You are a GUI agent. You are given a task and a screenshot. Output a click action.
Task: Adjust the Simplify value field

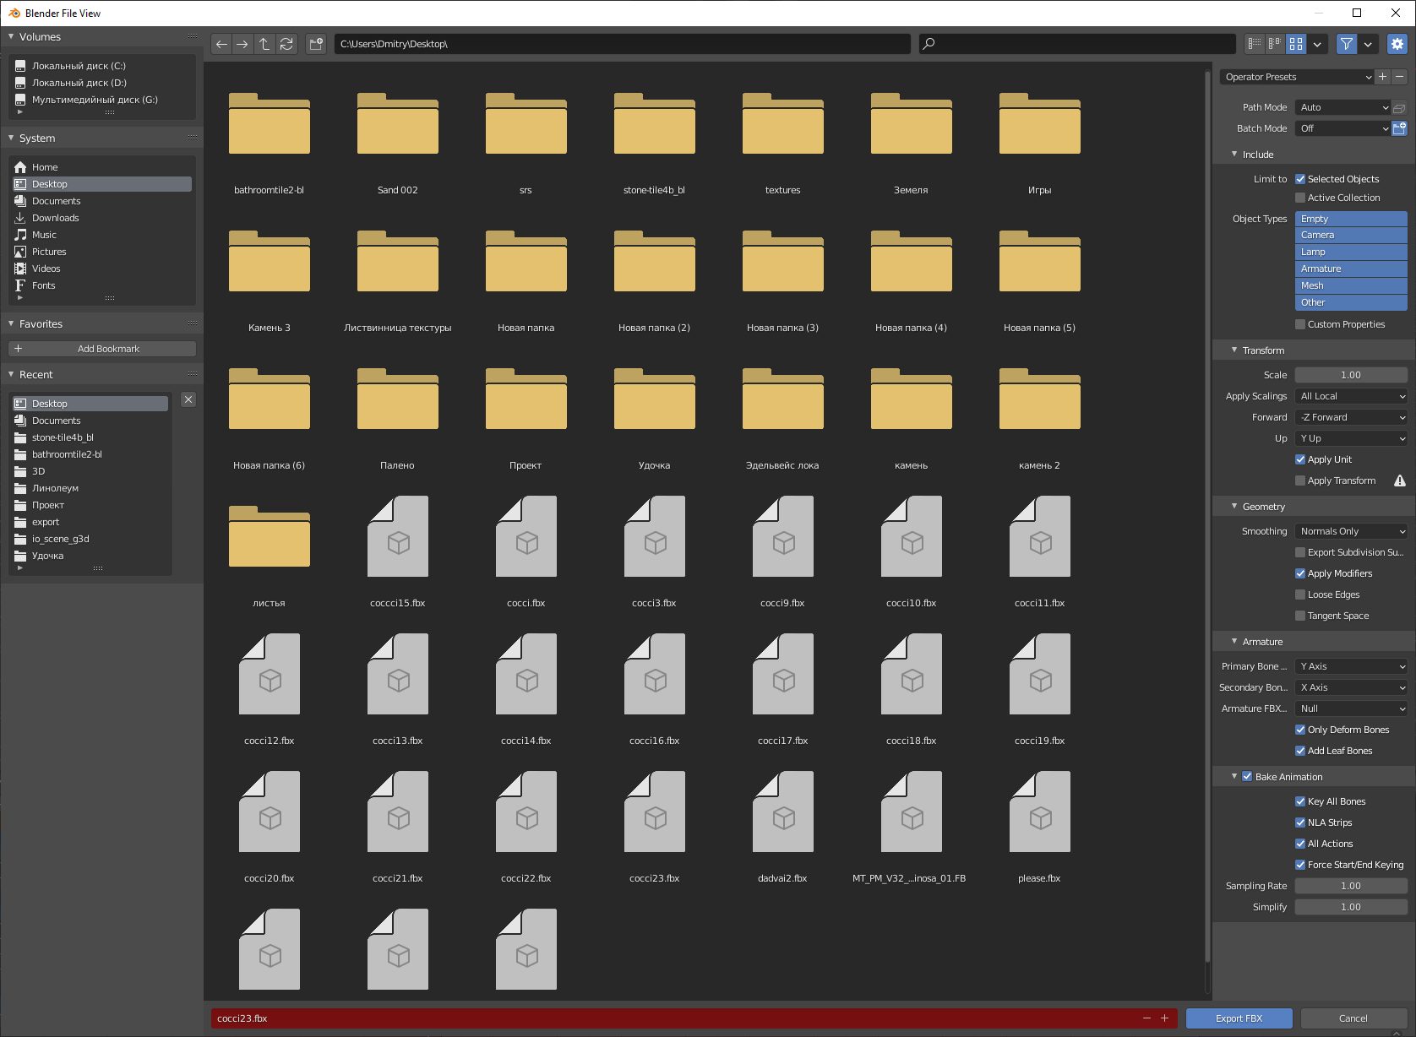click(1351, 907)
